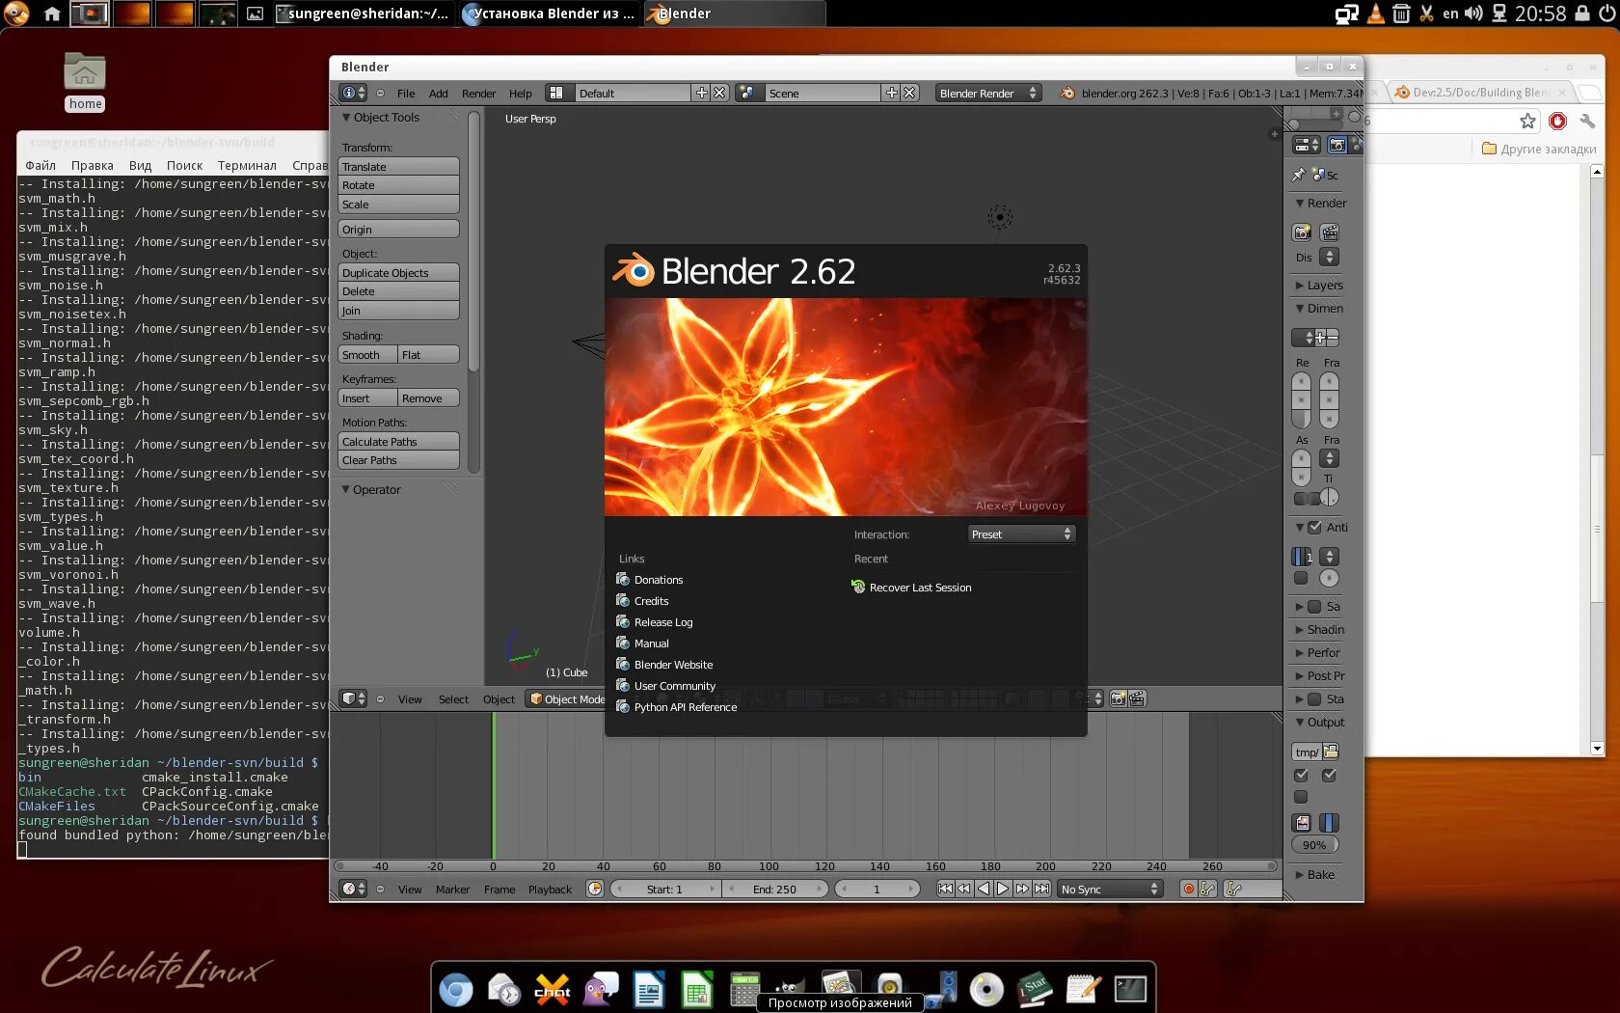Toggle automatic keyframe recording in the Timeline
This screenshot has height=1013, width=1620.
(1188, 889)
